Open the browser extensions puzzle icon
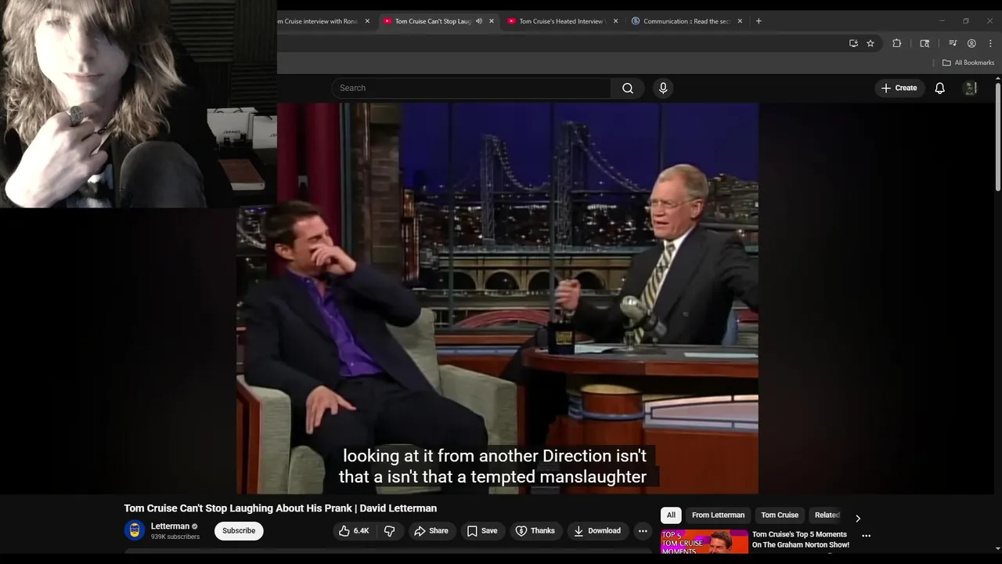This screenshot has height=564, width=1002. [x=897, y=43]
